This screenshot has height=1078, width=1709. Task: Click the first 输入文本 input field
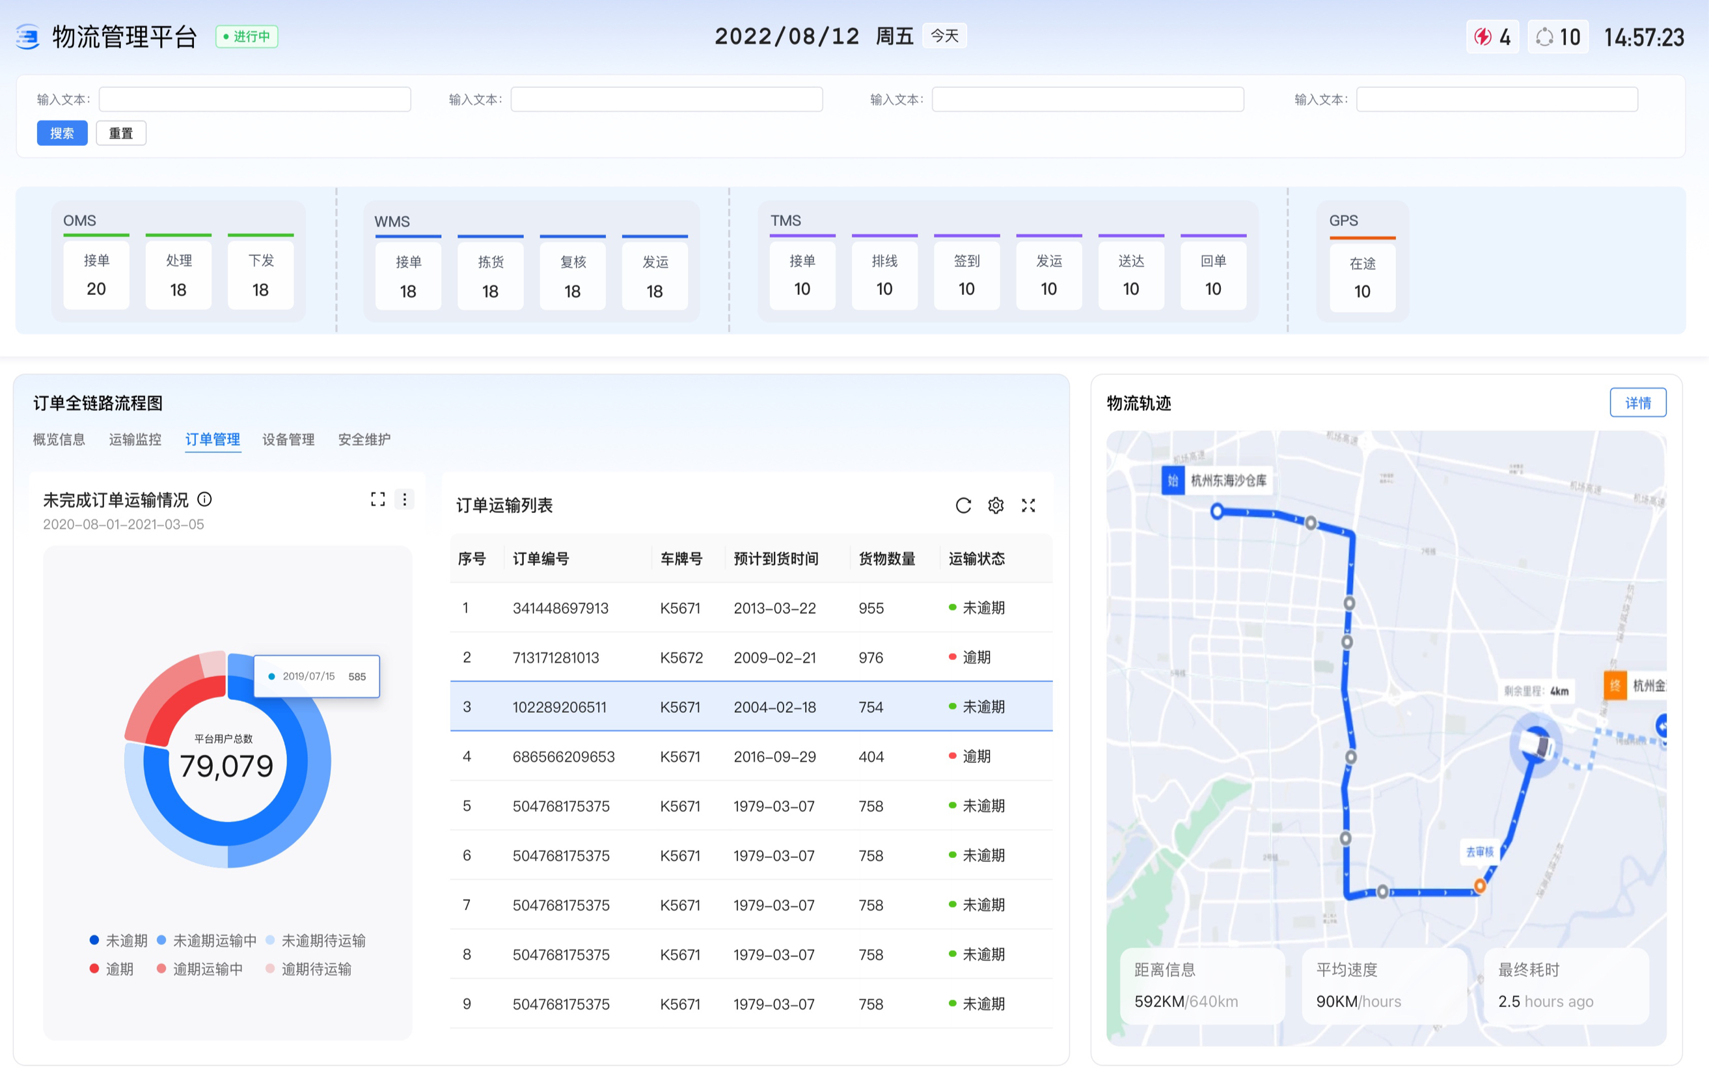[x=254, y=100]
